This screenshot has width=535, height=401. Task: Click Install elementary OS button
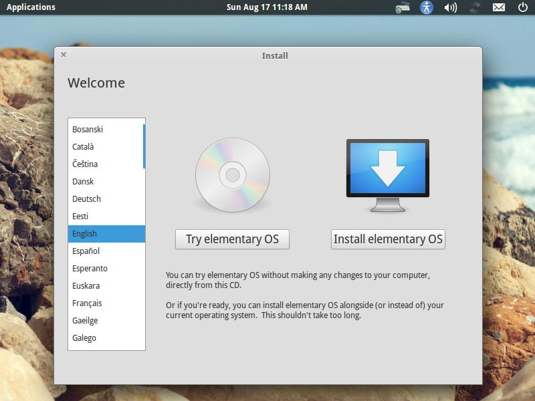(x=388, y=239)
